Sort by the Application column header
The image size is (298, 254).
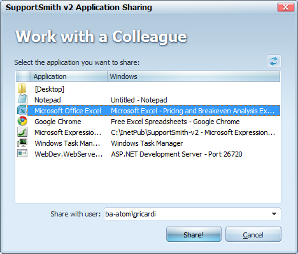pos(69,76)
